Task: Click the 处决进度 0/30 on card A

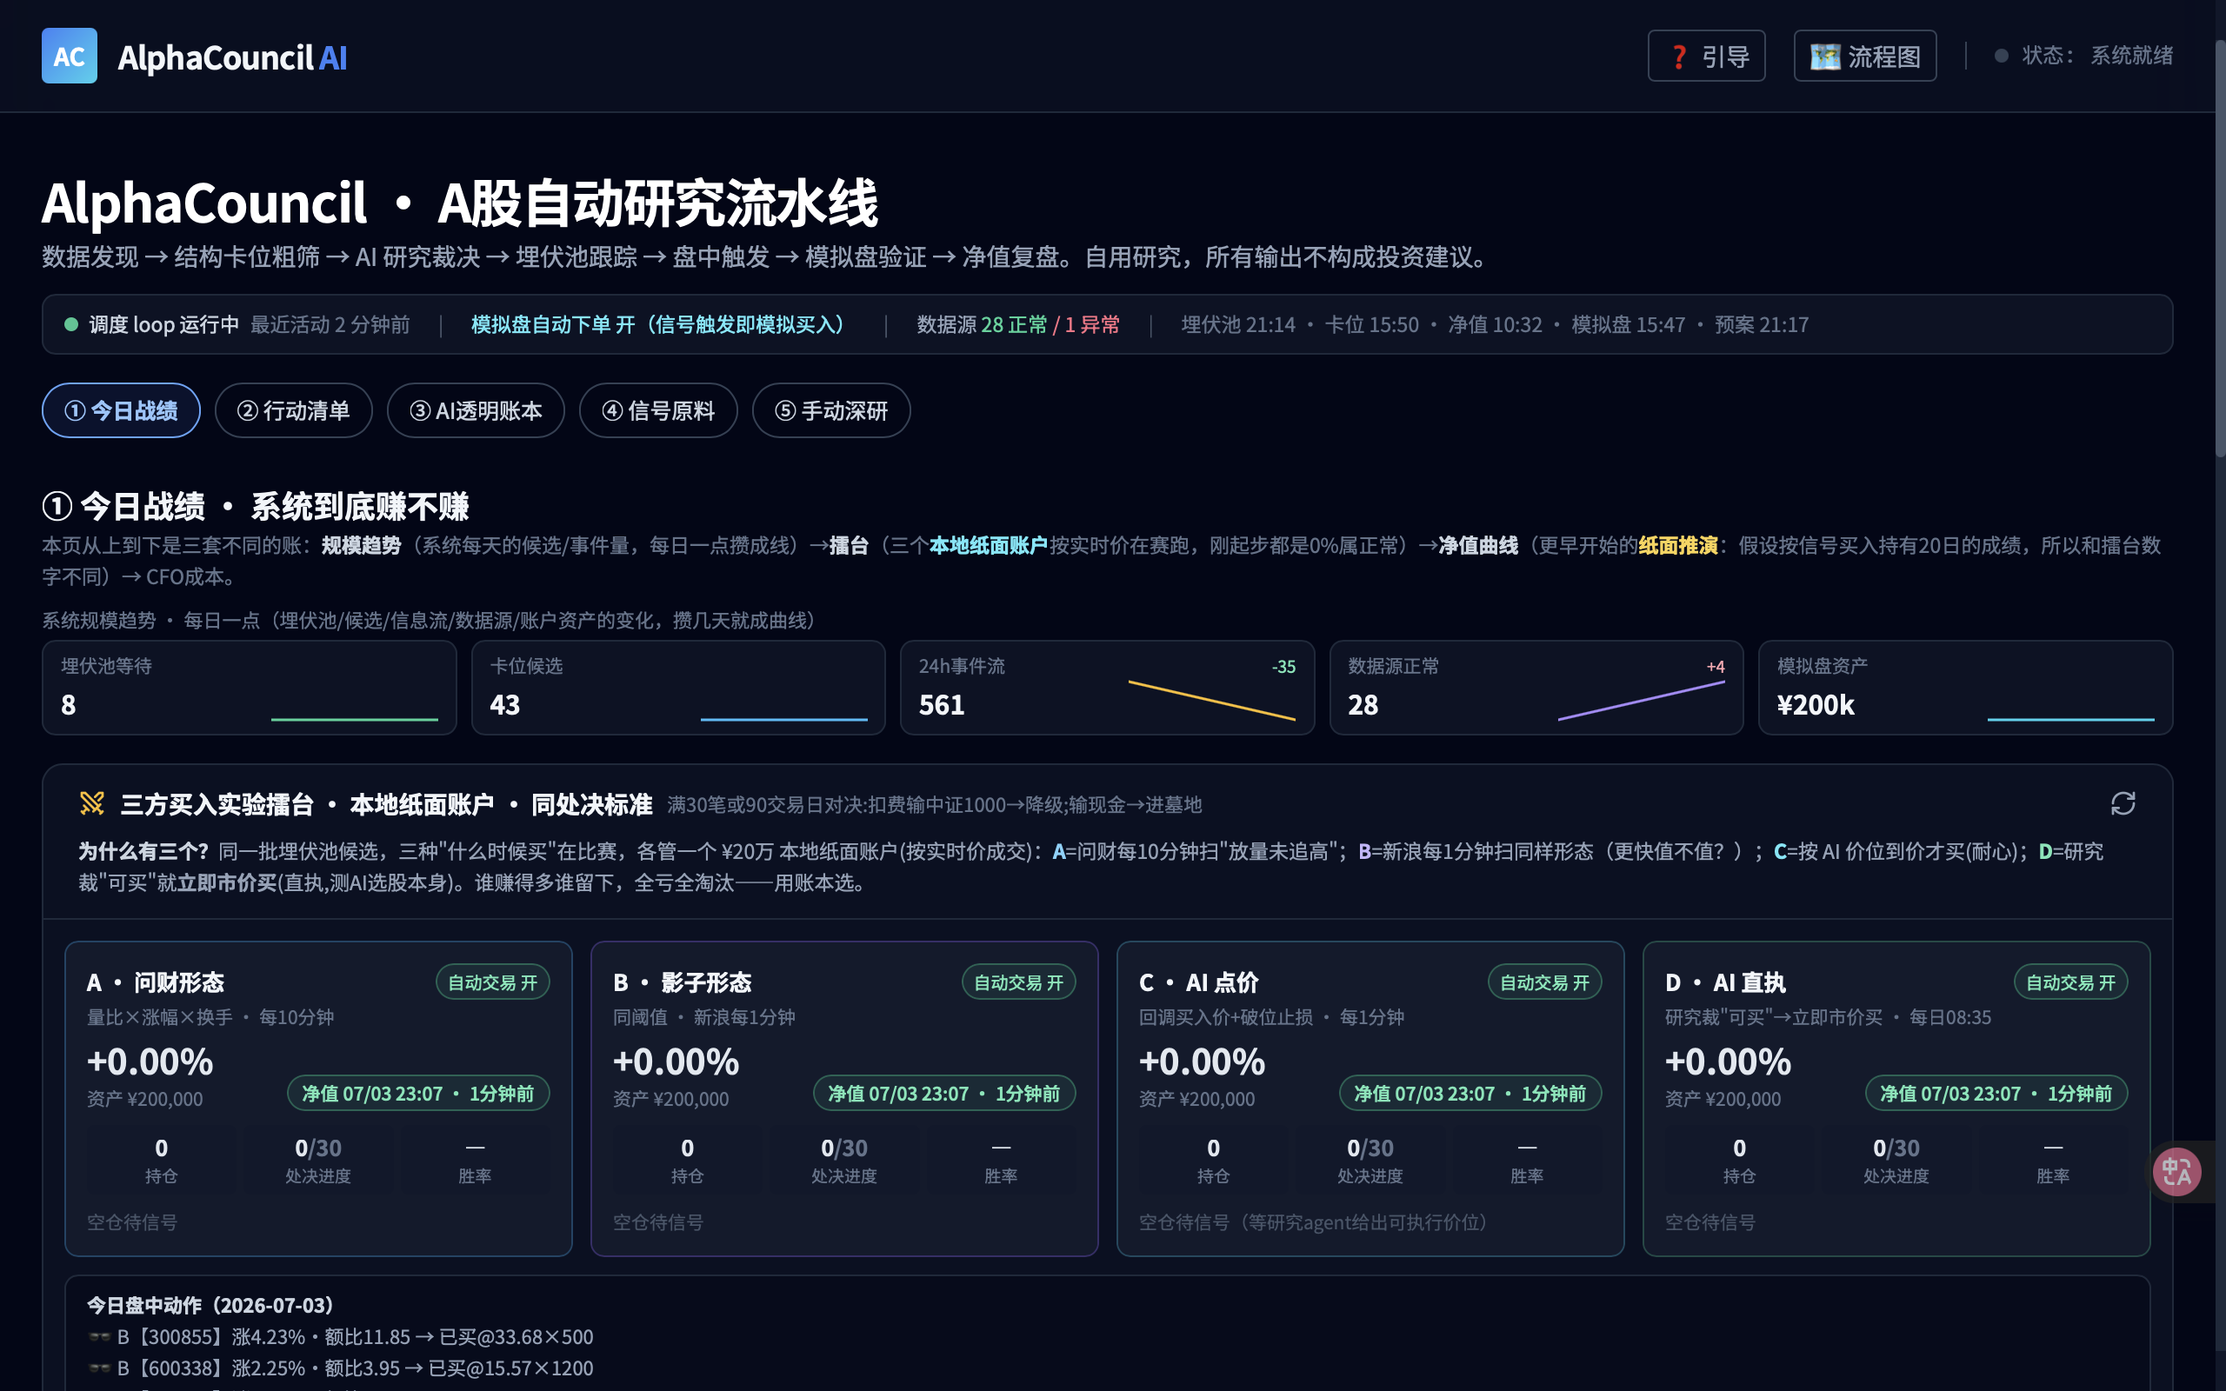Action: (317, 1161)
